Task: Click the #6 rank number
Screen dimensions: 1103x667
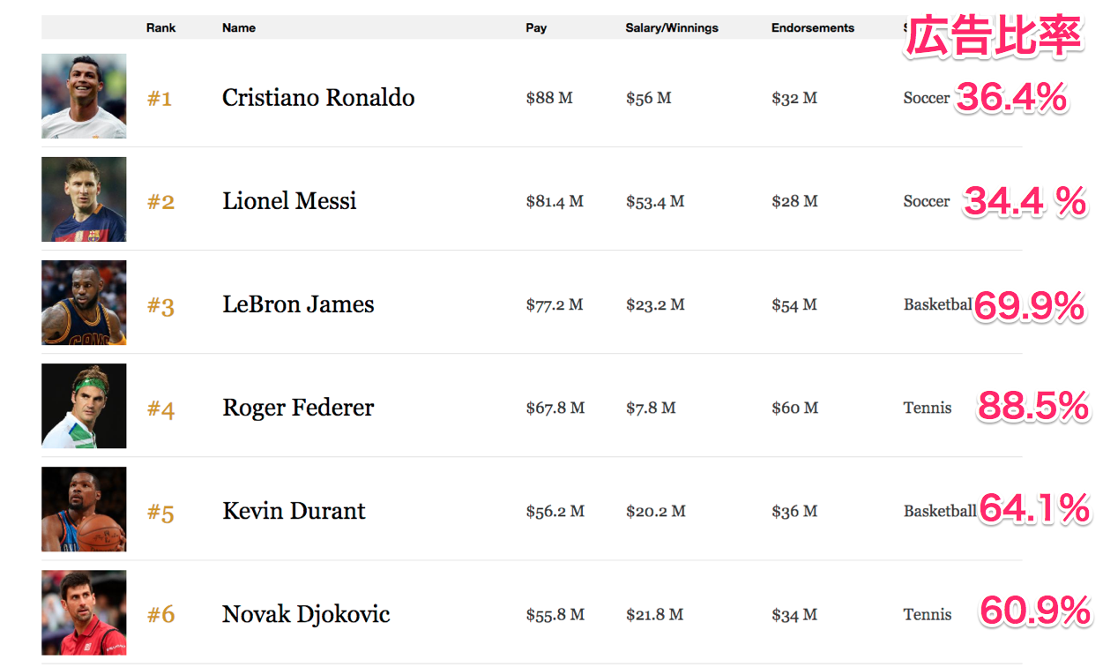Action: click(160, 615)
